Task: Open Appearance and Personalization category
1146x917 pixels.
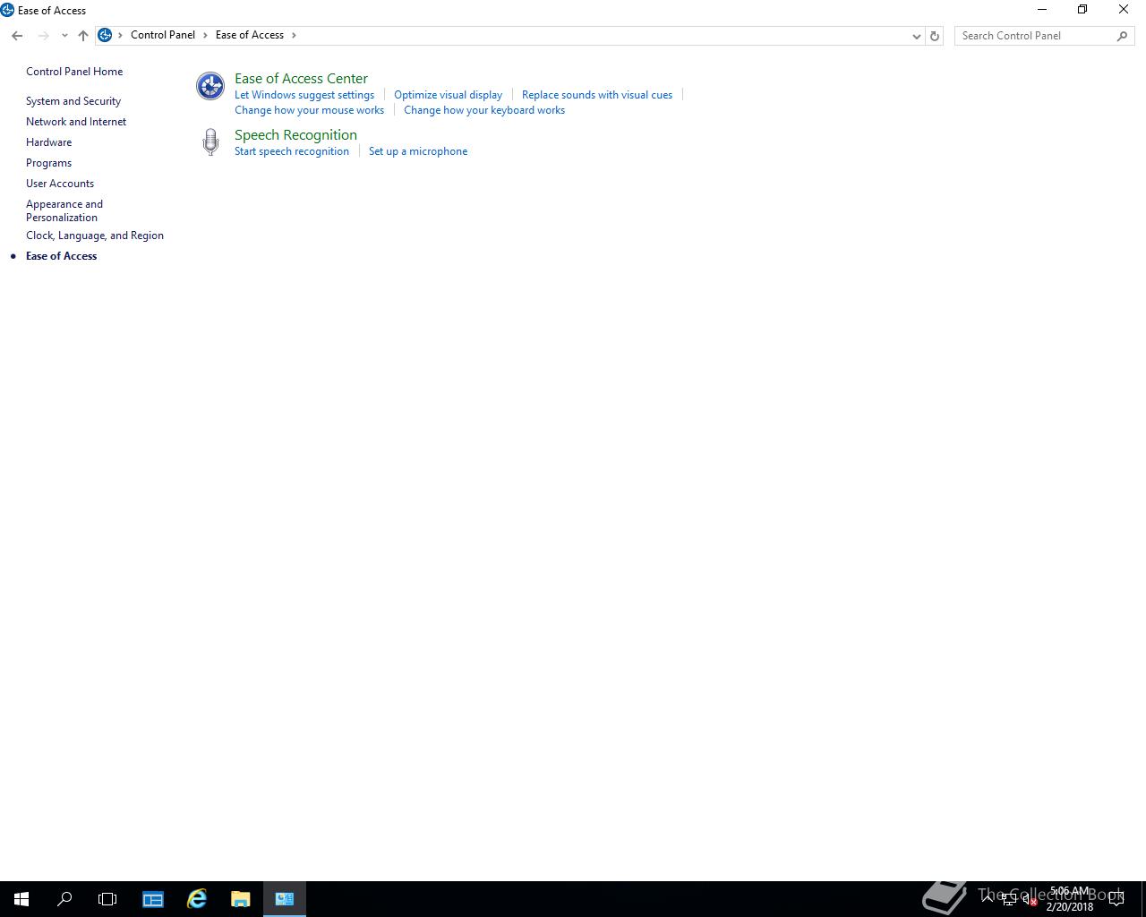Action: point(64,210)
